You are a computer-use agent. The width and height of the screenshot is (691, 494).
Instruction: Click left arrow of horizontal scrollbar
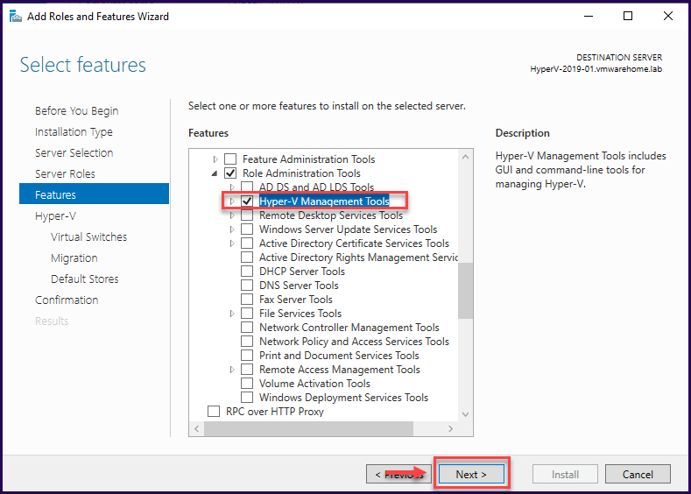196,429
